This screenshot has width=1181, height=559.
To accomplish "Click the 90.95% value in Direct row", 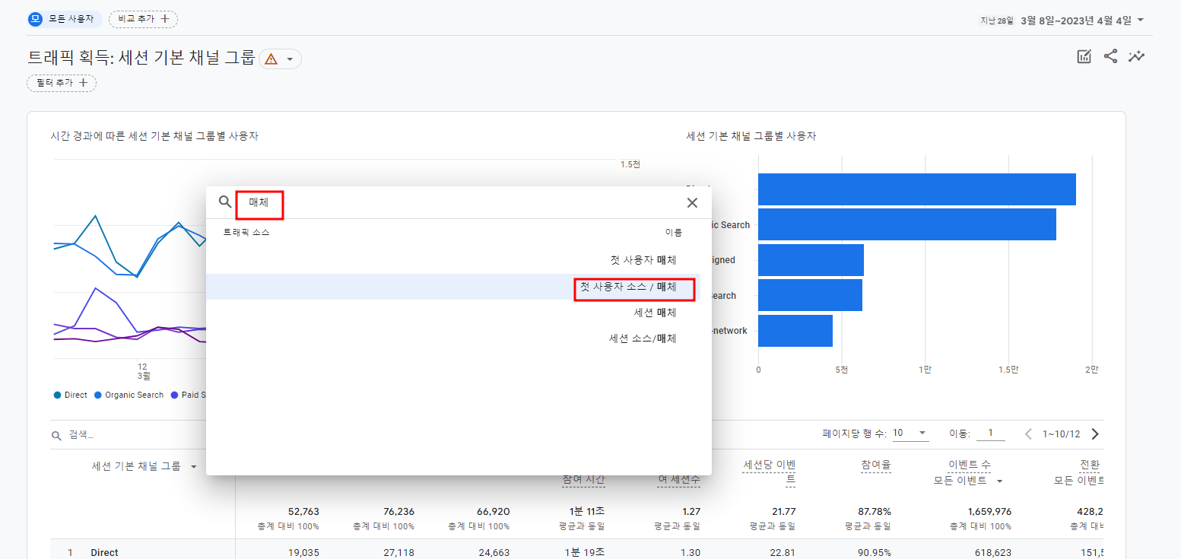I will (873, 553).
